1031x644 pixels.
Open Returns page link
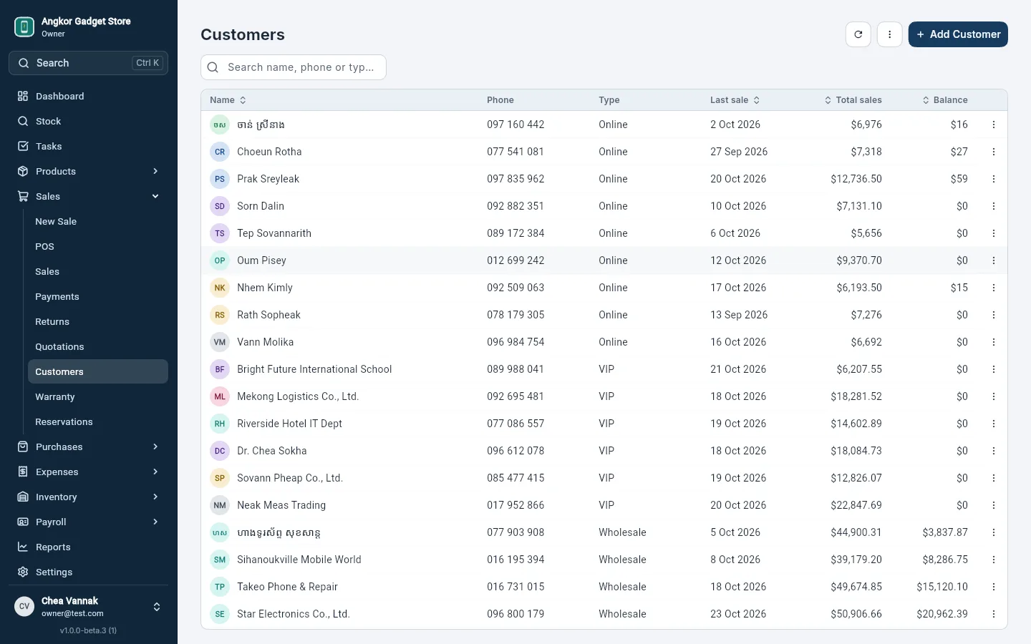point(98,321)
